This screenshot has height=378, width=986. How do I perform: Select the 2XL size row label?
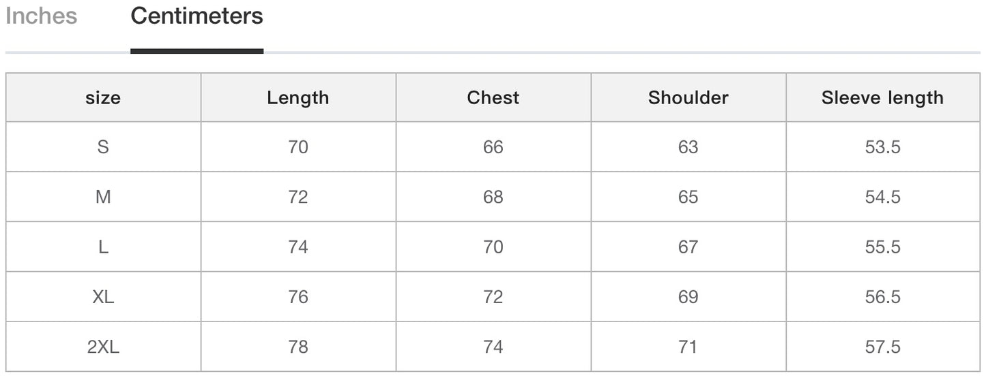coord(103,347)
